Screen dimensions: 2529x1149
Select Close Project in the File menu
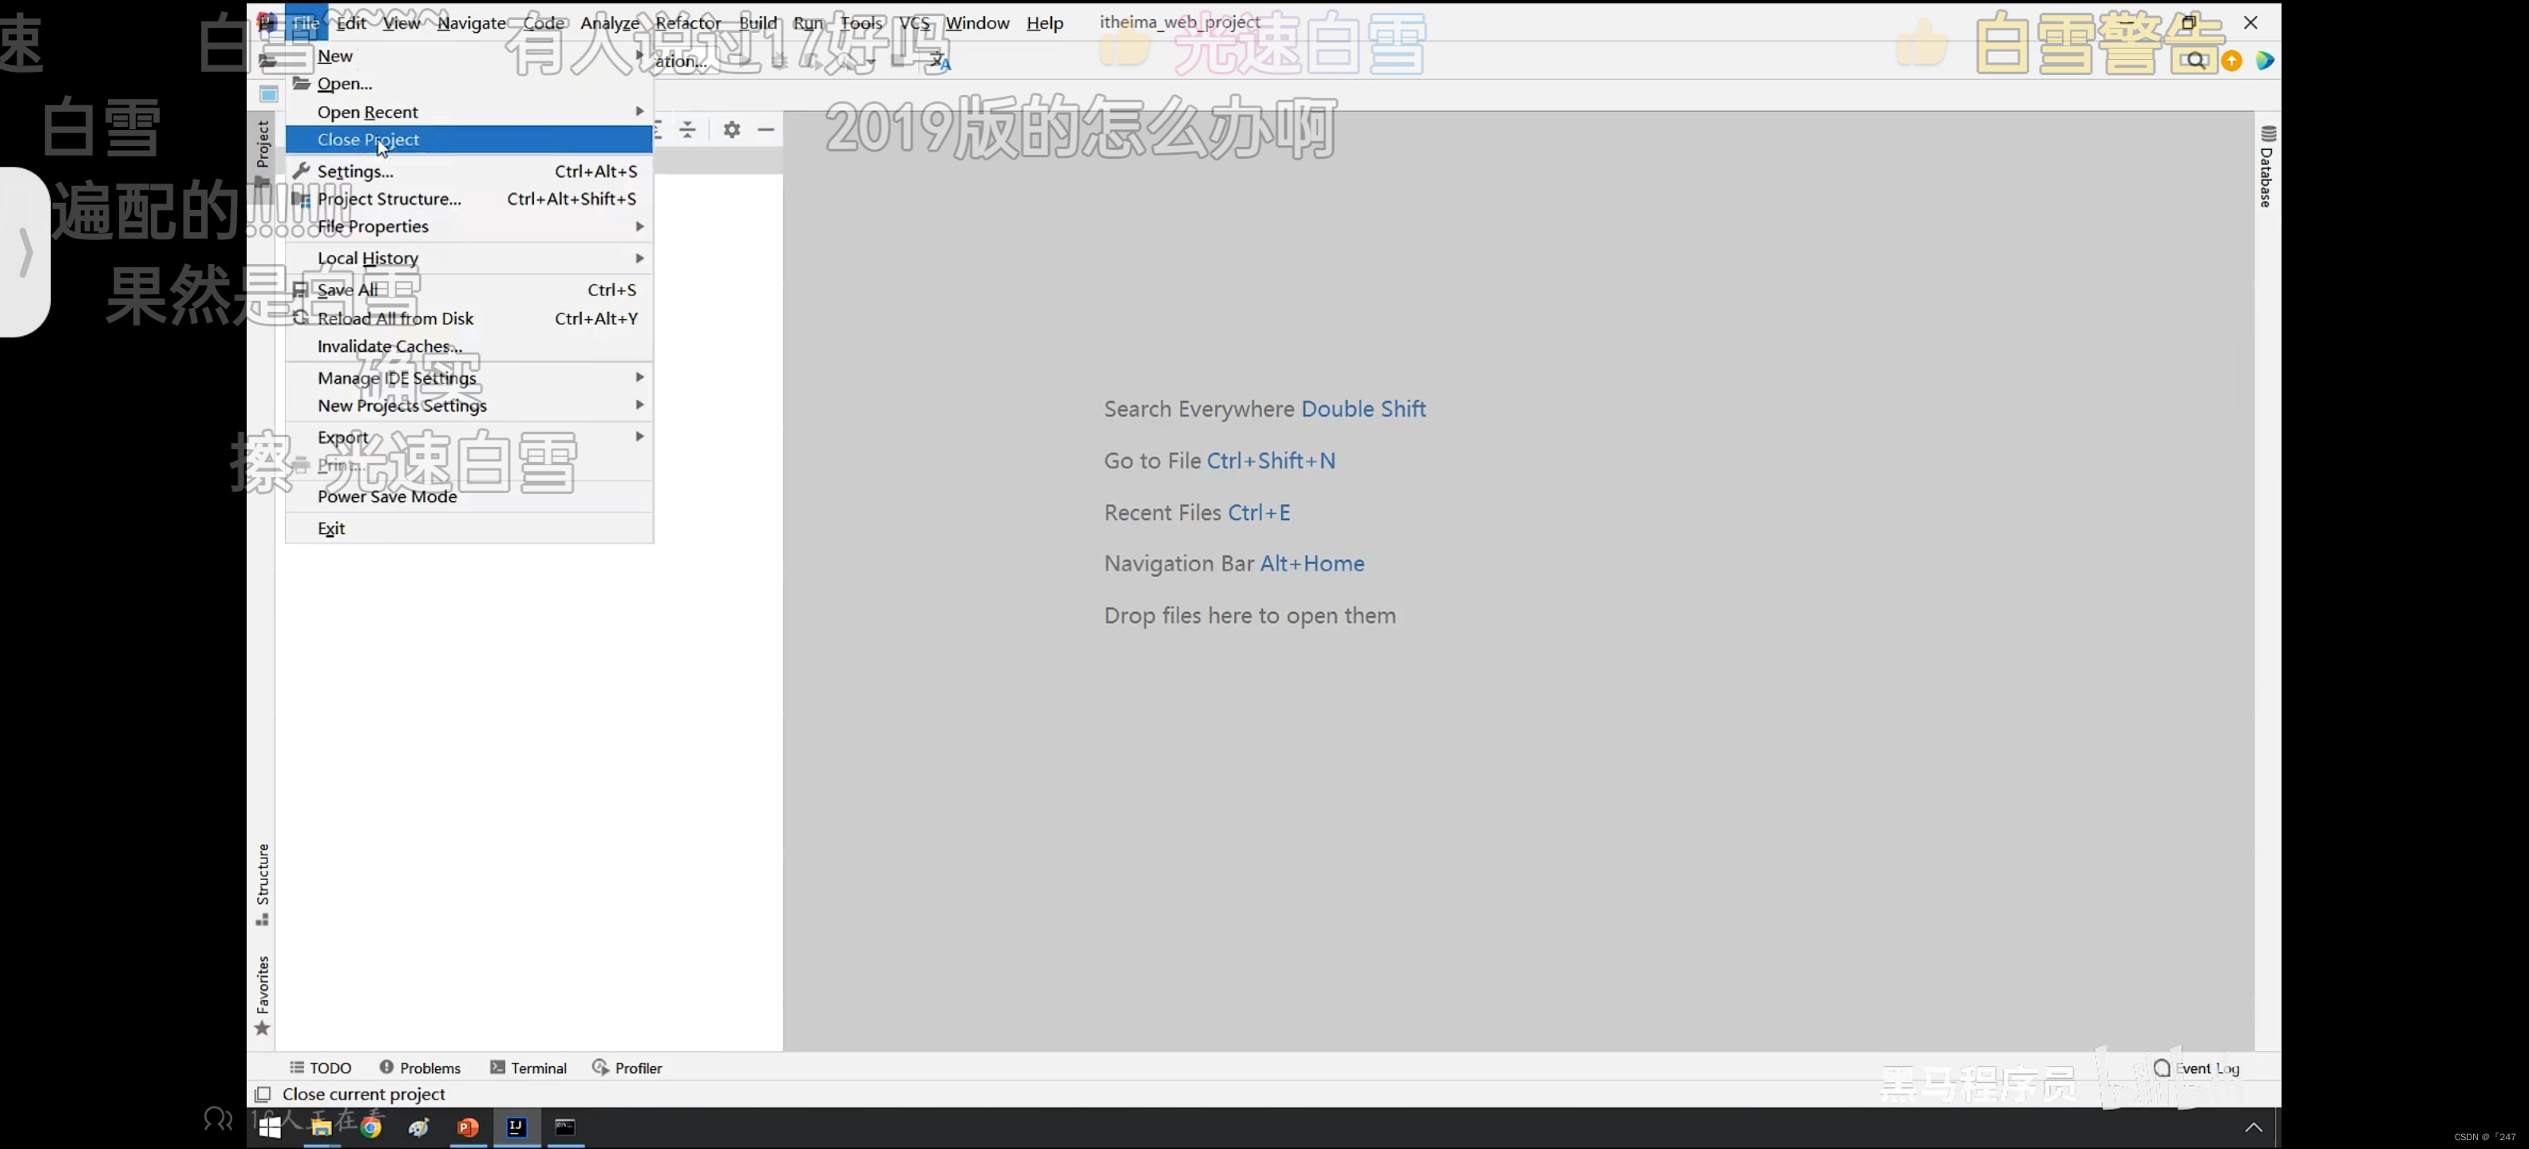coord(469,140)
